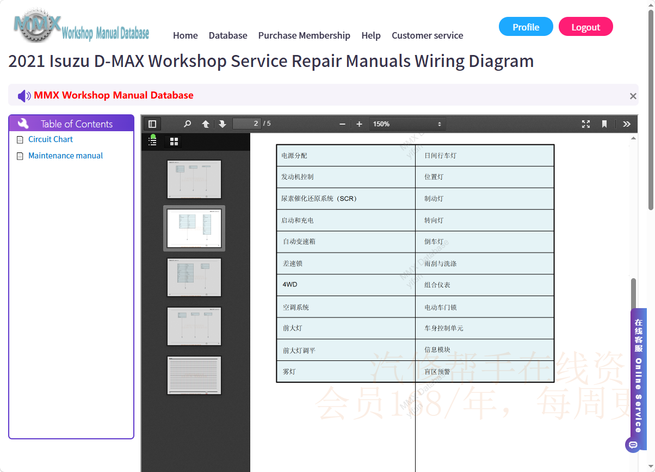Click the 电动车门锁 table cell
This screenshot has height=472, width=655.
pos(485,307)
